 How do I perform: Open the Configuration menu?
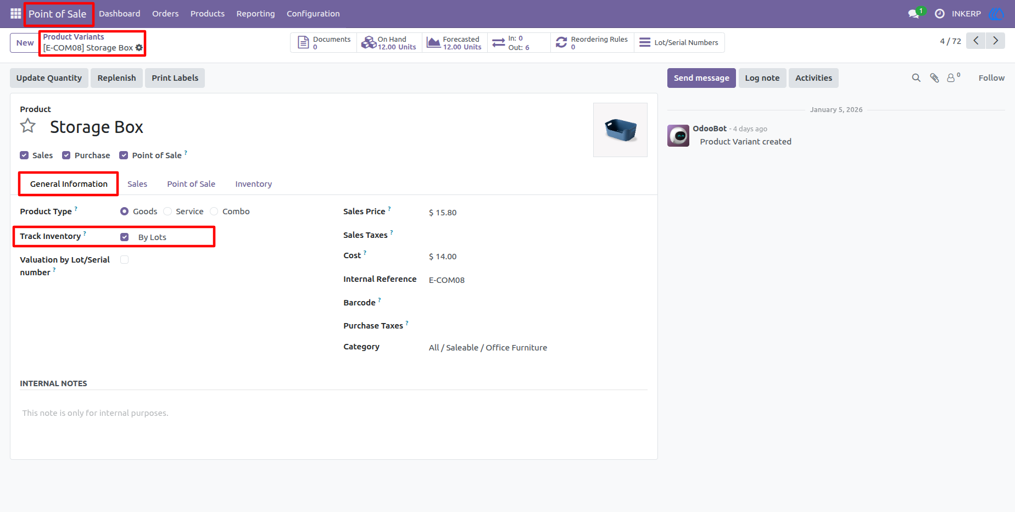click(x=313, y=14)
